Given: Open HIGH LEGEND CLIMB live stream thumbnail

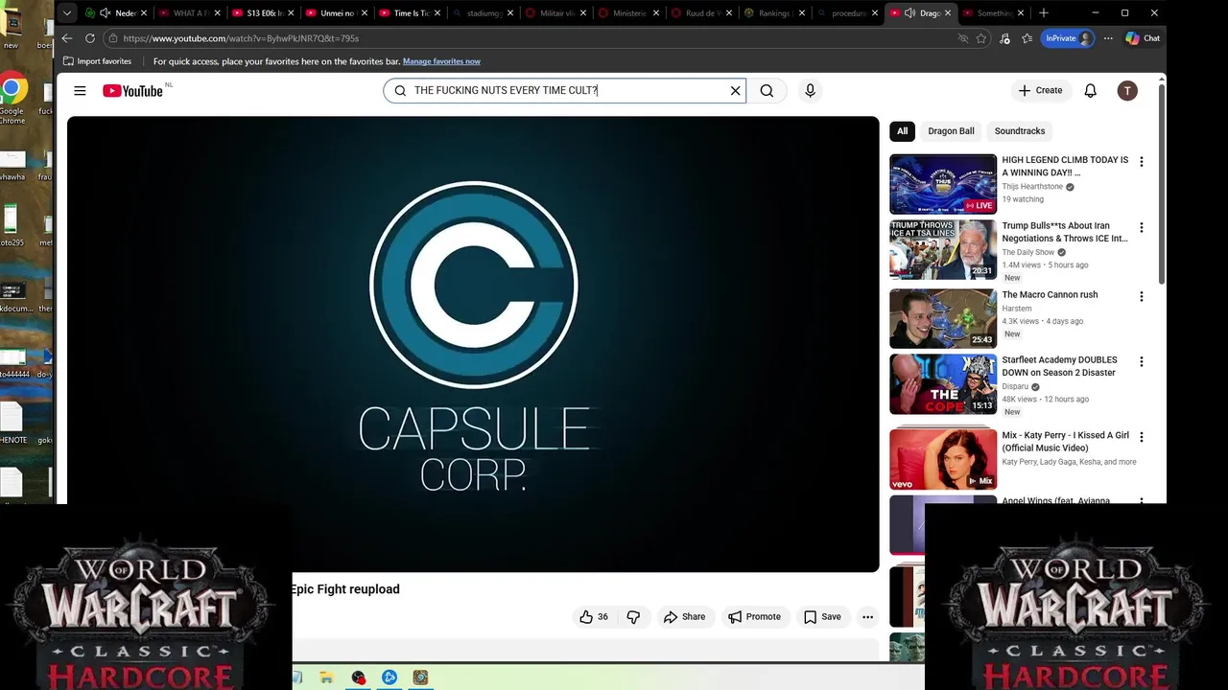Looking at the screenshot, I should [943, 184].
